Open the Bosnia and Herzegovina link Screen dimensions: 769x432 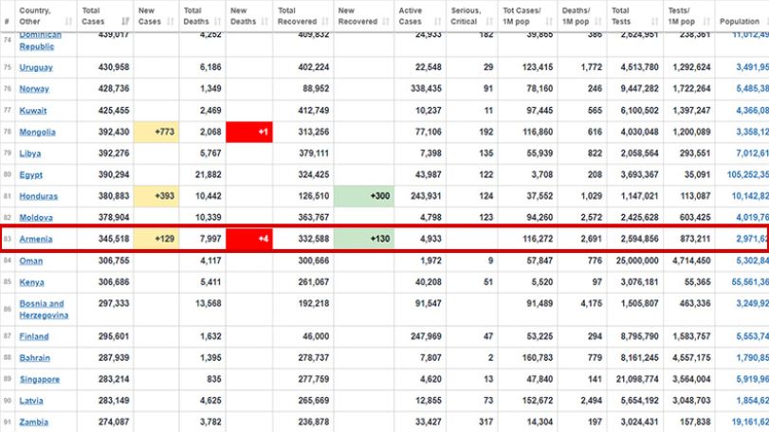click(x=44, y=310)
